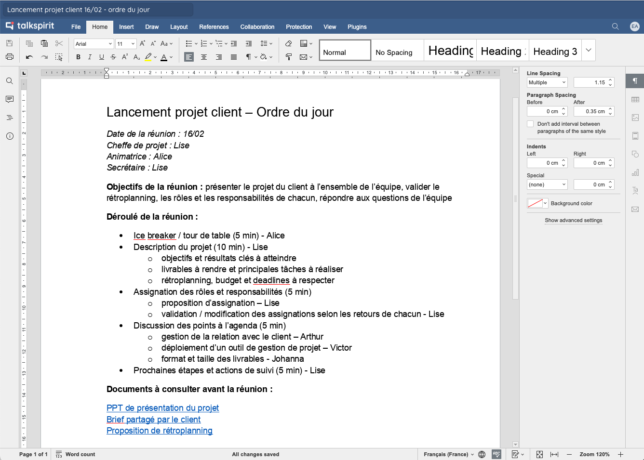
Task: Click the Print icon in the toolbar
Action: coord(9,57)
